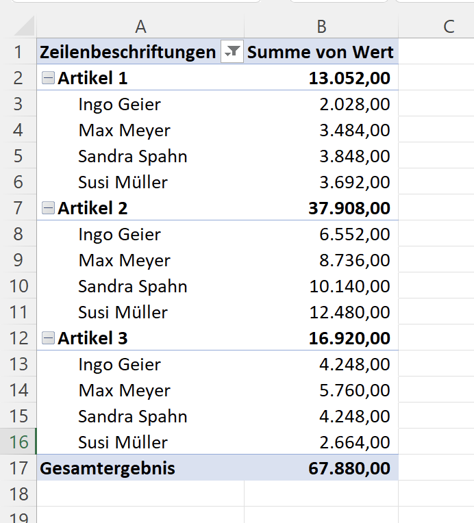Select the cell with 12.480,00

321,312
